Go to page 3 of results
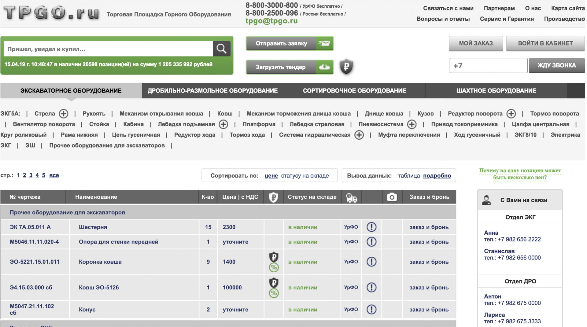The width and height of the screenshot is (587, 327). [31, 175]
